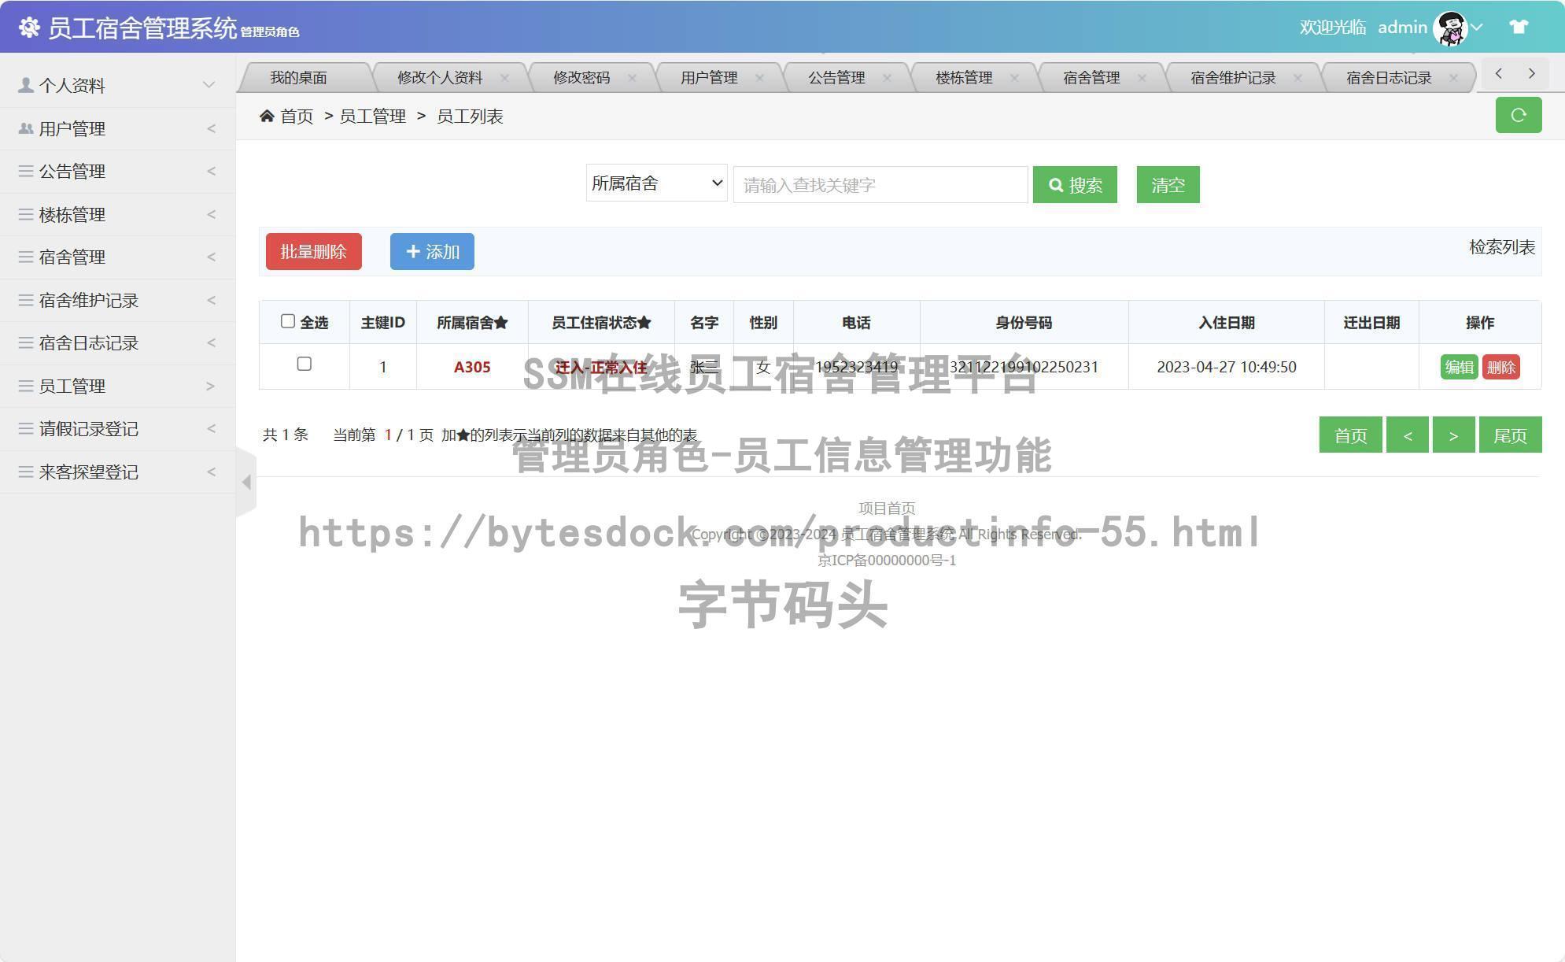
Task: Click the list icon beside 来客探望登记
Action: [x=26, y=472]
